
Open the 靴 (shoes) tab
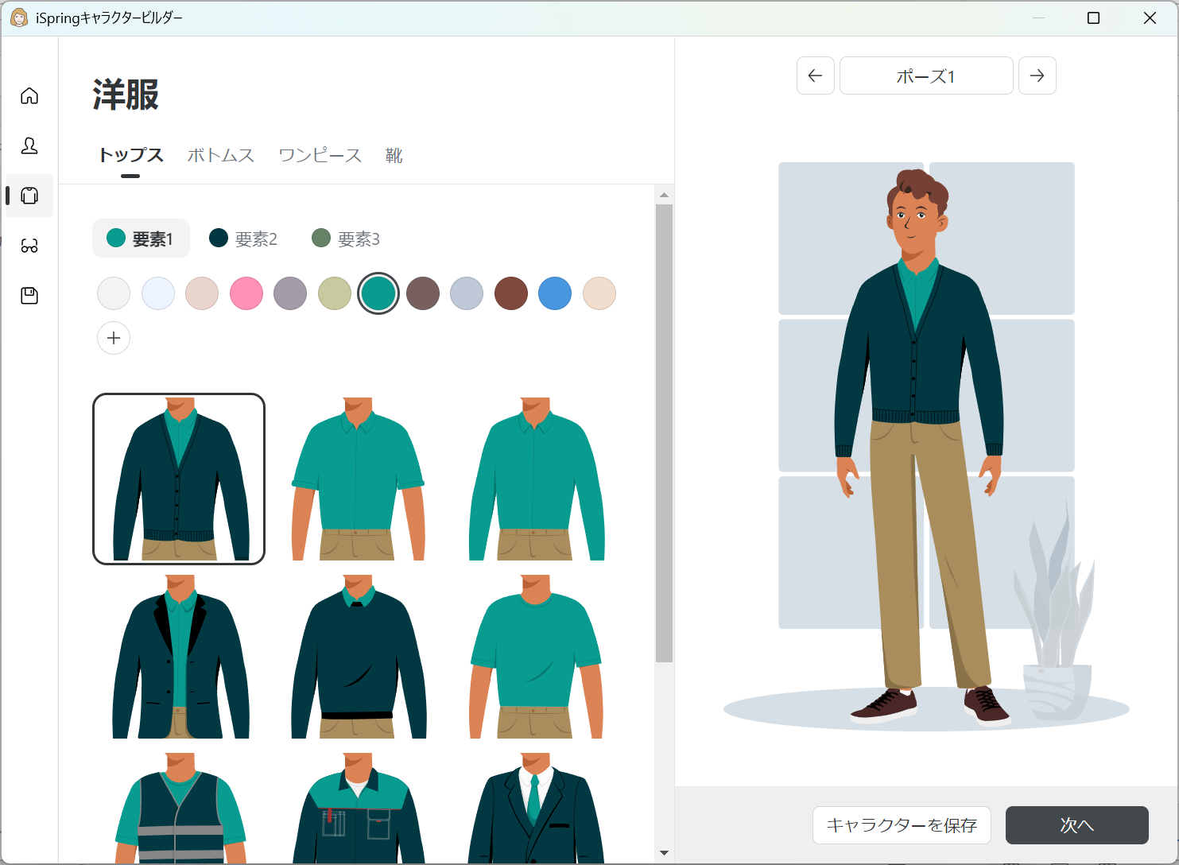coord(394,156)
